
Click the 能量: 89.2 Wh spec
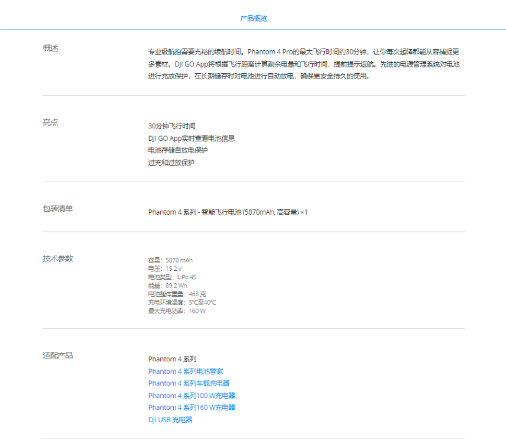point(167,286)
